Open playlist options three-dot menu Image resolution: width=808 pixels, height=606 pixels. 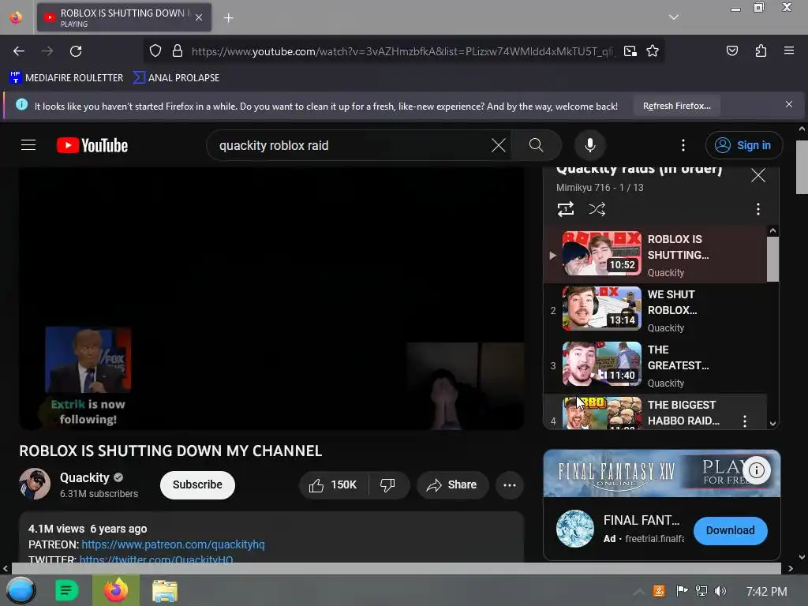click(x=757, y=209)
